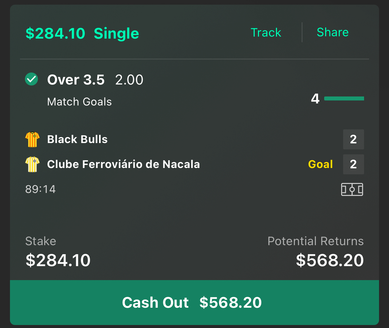Tap the Share link
This screenshot has width=389, height=328.
[x=333, y=32]
